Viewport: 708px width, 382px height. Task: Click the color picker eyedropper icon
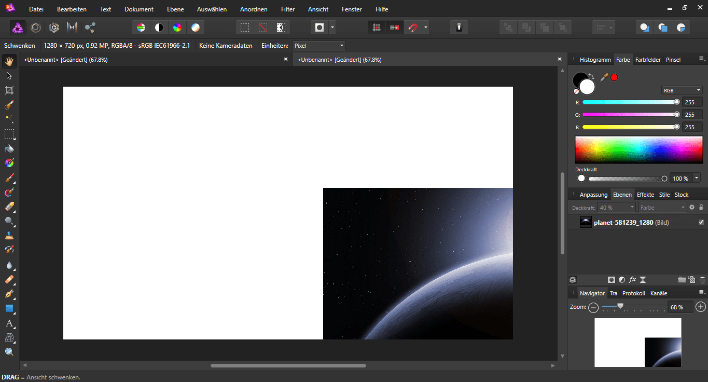(x=604, y=77)
